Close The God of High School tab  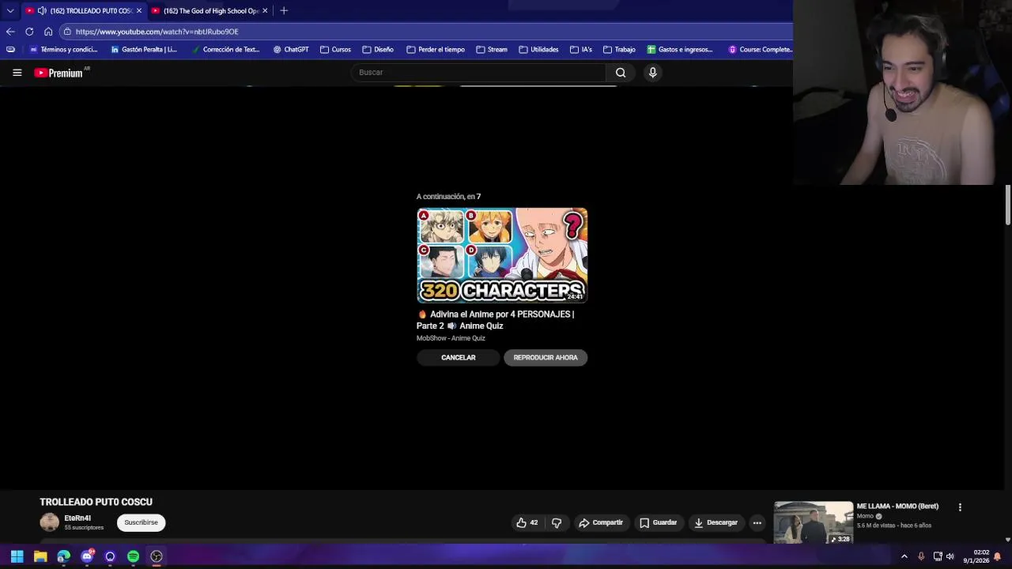click(x=265, y=10)
